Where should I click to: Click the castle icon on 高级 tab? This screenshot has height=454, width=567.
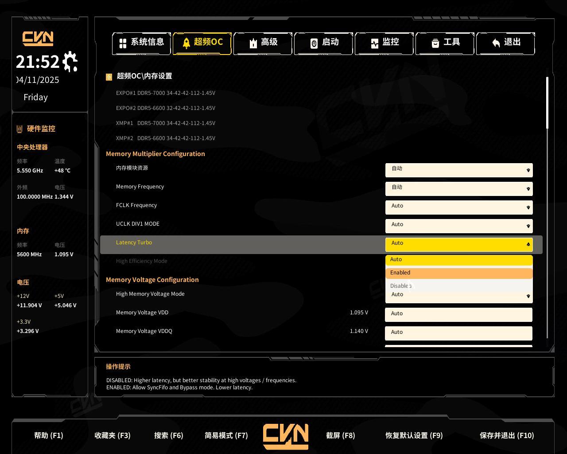(x=253, y=43)
